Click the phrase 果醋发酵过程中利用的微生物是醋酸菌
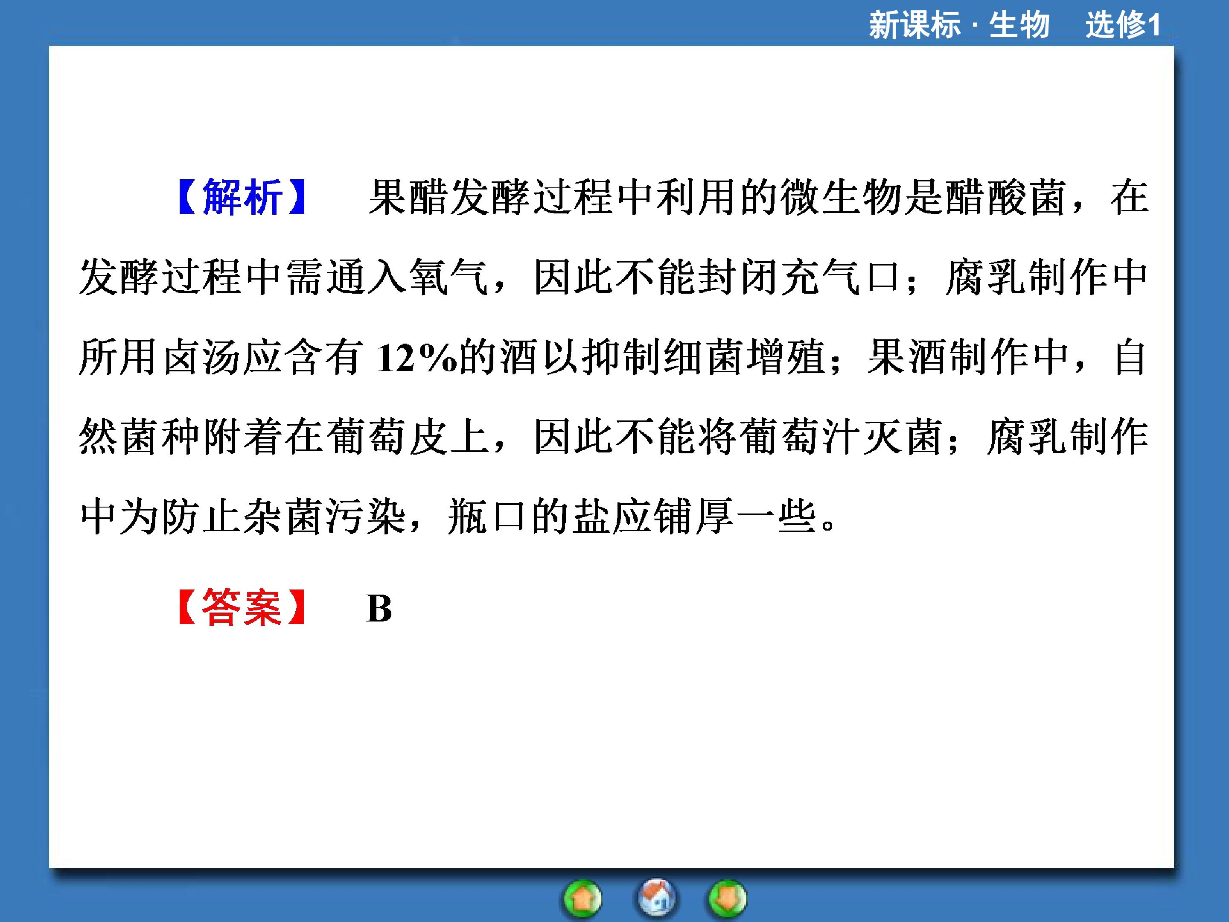Screen dimensions: 1229x922 coord(717,197)
